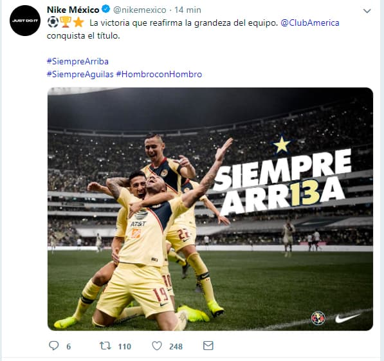The height and width of the screenshot is (361, 384).
Task: Open the 14 min timestamp link
Action: 188,10
